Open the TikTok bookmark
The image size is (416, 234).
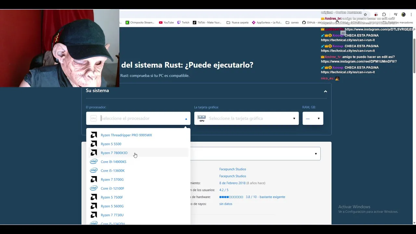coord(207,22)
